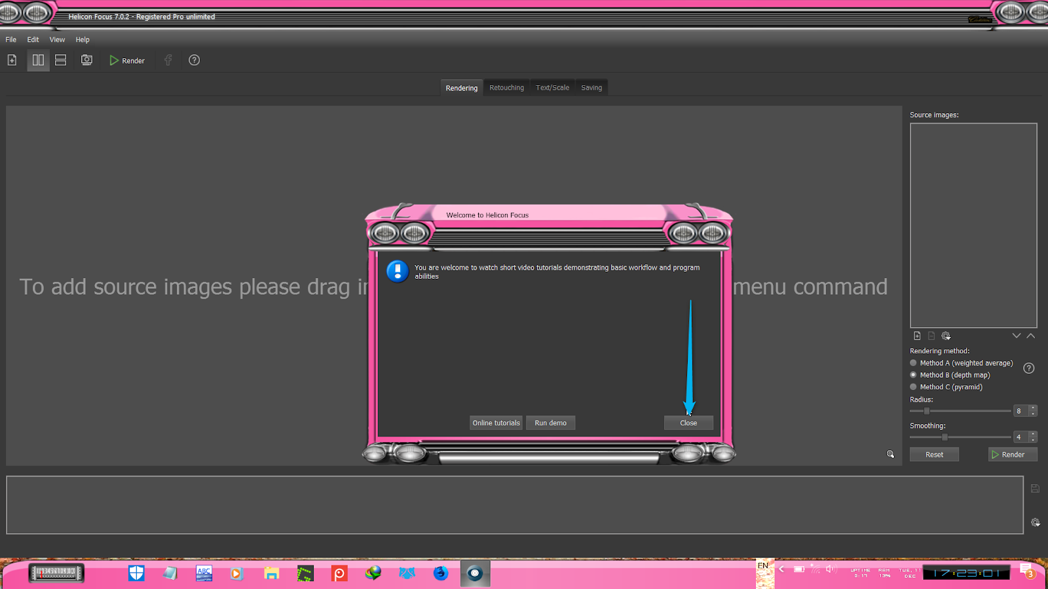Increase Radius value with up arrow
Screen dimensions: 1048x589
click(x=1033, y=408)
